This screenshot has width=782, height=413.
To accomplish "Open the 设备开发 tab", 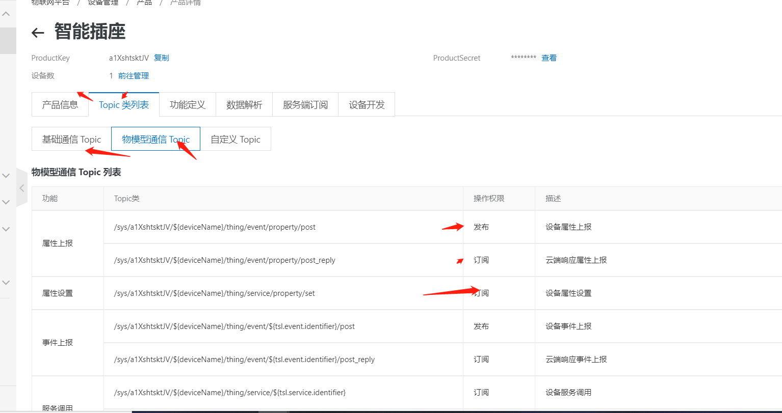I will tap(367, 105).
